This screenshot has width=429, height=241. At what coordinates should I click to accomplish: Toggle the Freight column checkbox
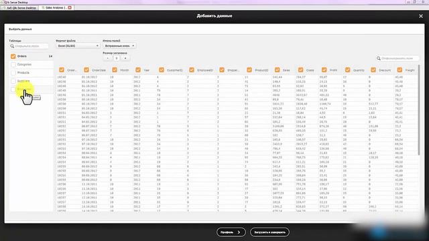click(x=400, y=70)
